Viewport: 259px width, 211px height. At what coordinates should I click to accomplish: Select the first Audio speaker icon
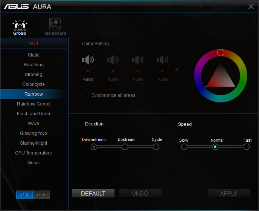(x=88, y=60)
